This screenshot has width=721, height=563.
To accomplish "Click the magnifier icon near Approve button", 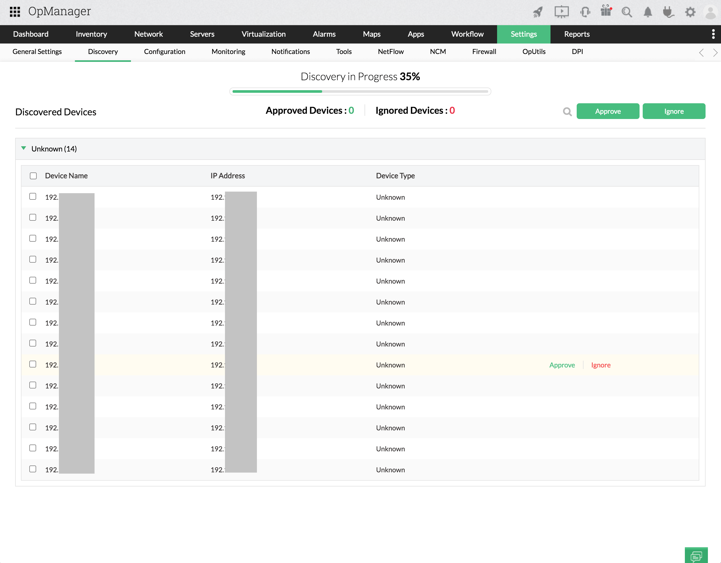I will [x=567, y=112].
